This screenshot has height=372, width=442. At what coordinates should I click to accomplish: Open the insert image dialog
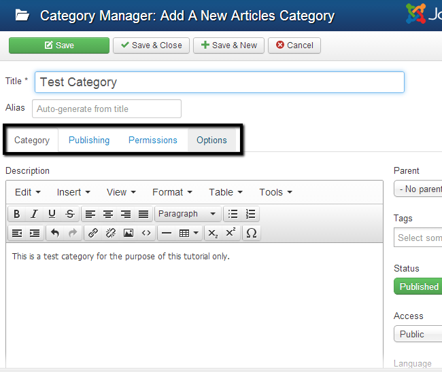tap(129, 233)
